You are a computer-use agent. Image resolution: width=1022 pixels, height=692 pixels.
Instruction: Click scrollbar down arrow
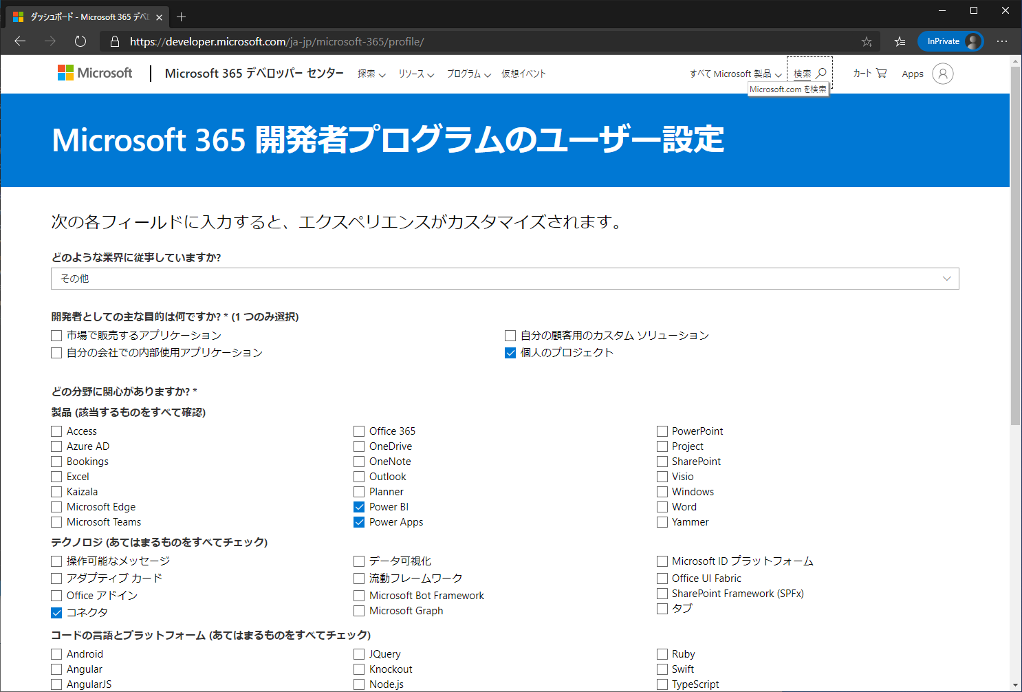pos(1015,685)
